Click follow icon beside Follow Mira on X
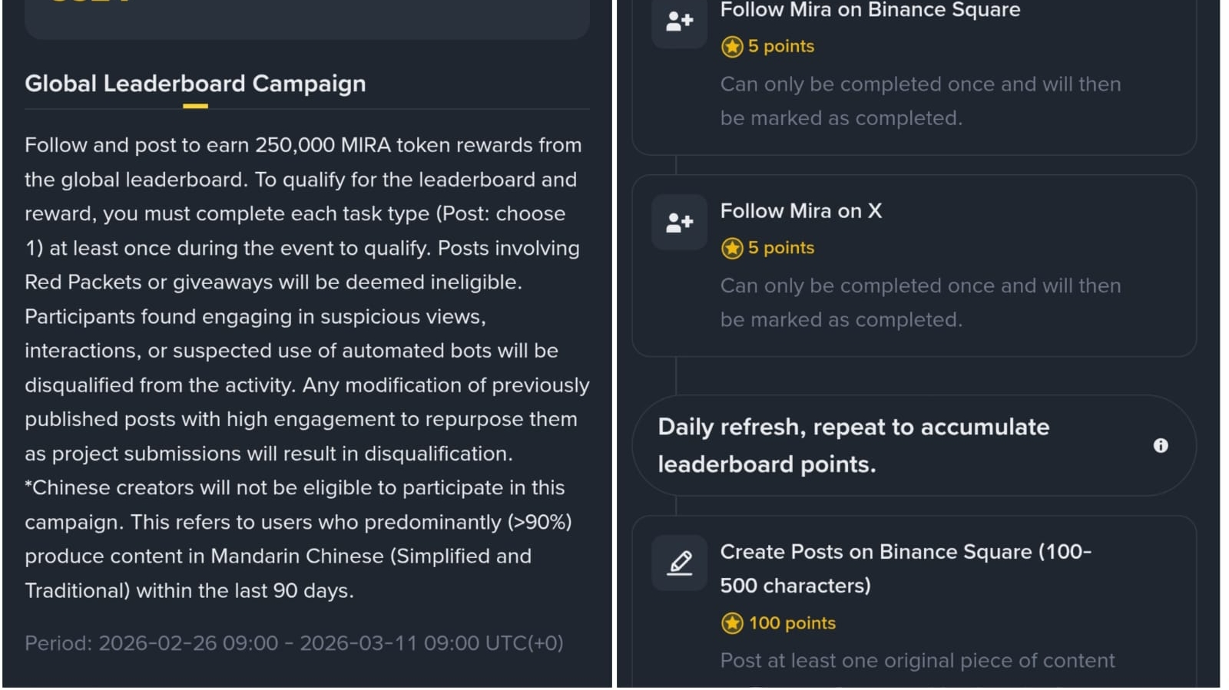 (679, 223)
